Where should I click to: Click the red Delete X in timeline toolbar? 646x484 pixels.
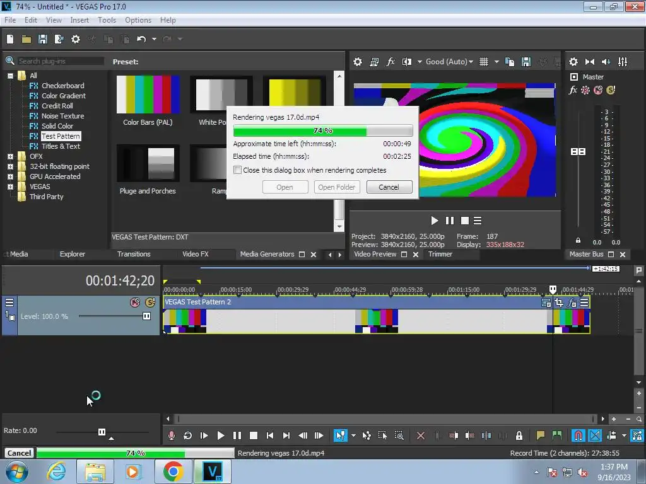click(x=421, y=435)
